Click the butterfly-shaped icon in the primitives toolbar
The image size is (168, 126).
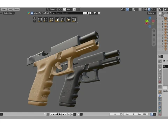click(x=74, y=20)
